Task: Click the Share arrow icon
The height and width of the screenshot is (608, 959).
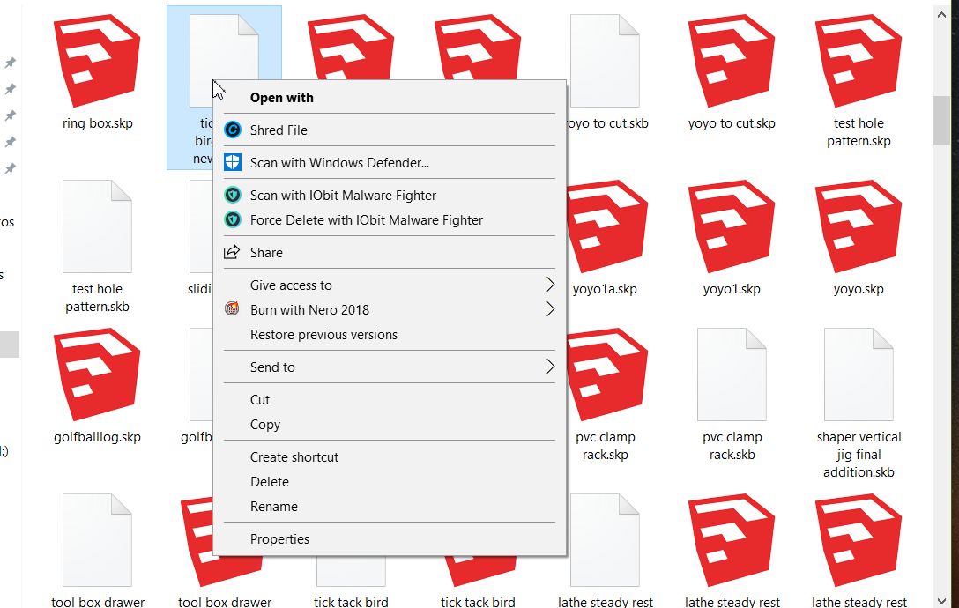Action: pos(232,252)
